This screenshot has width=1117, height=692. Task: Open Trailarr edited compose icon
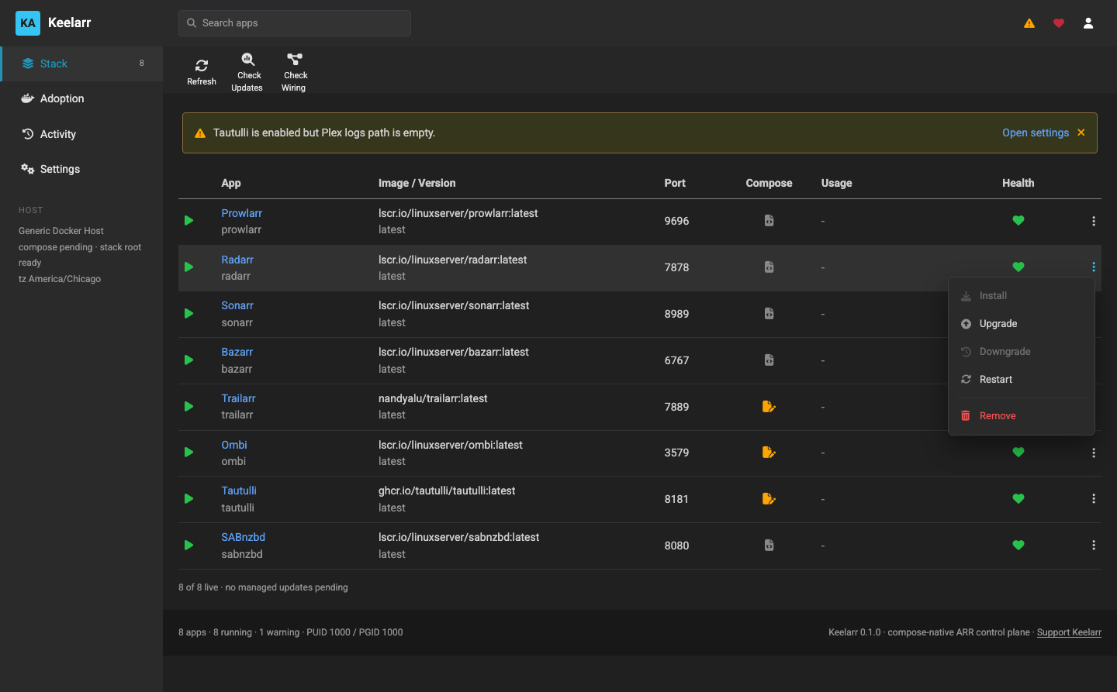769,407
